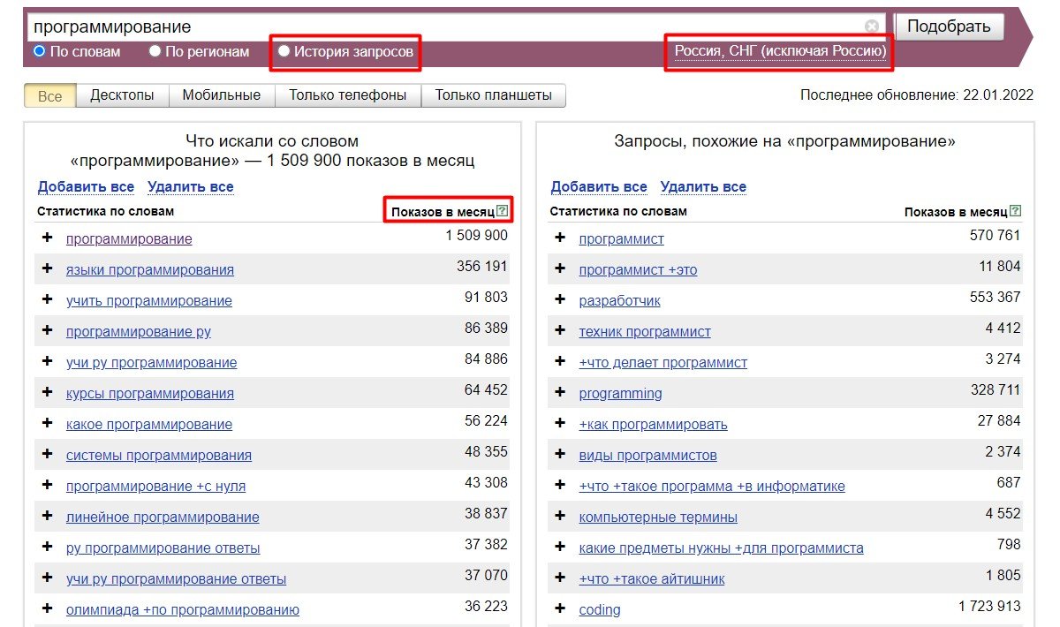Select the 'По регионам' radio button
This screenshot has width=1060, height=627.
pyautogui.click(x=155, y=51)
